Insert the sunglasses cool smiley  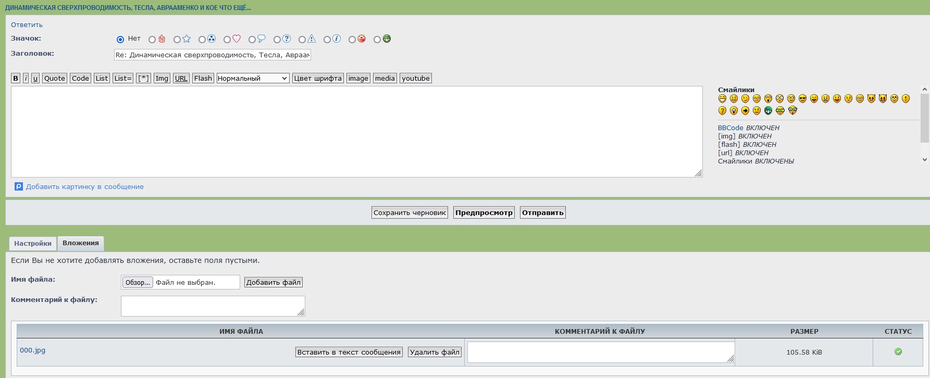click(802, 98)
